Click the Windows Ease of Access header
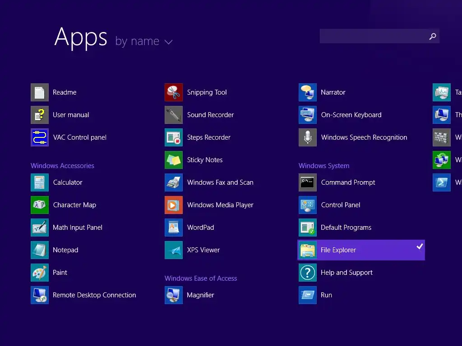Image resolution: width=462 pixels, height=346 pixels. (201, 278)
